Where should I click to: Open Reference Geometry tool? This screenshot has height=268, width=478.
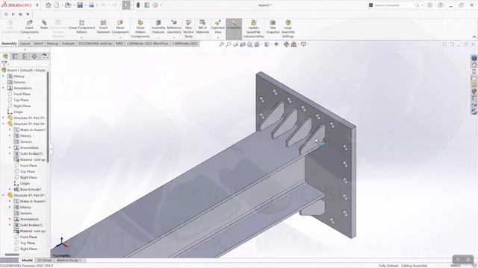[x=174, y=28]
